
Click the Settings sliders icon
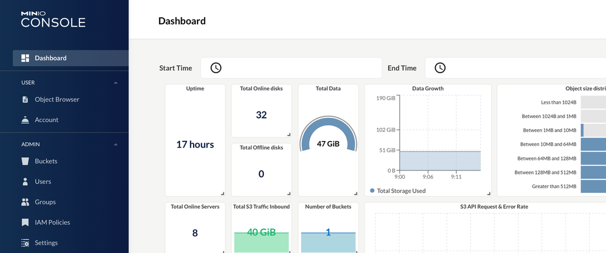click(x=25, y=243)
